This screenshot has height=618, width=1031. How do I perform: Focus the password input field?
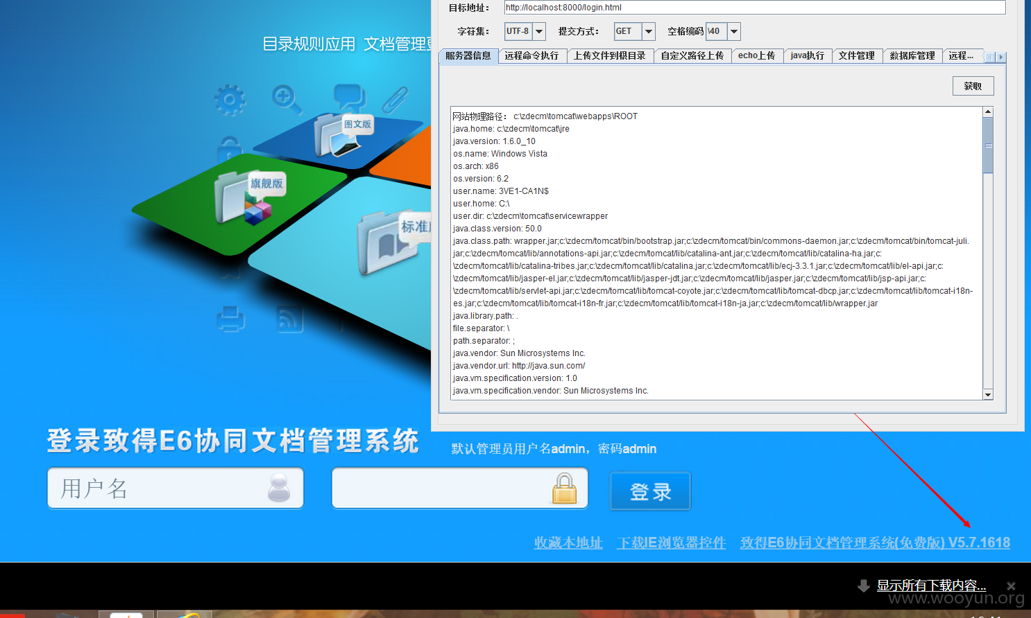point(460,488)
